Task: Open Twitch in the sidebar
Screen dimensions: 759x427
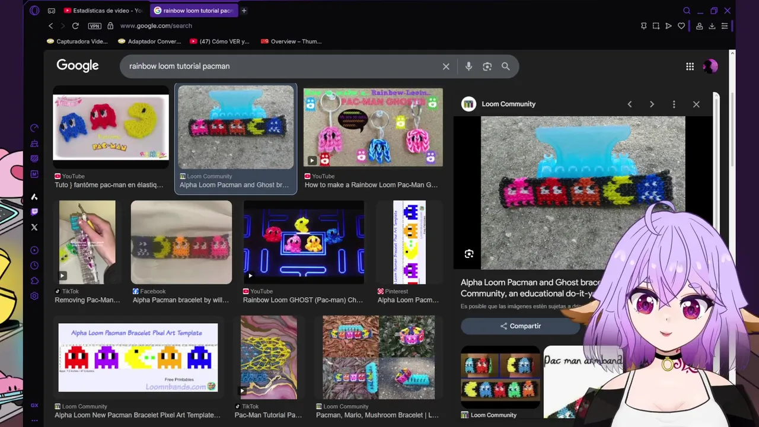Action: [x=34, y=212]
